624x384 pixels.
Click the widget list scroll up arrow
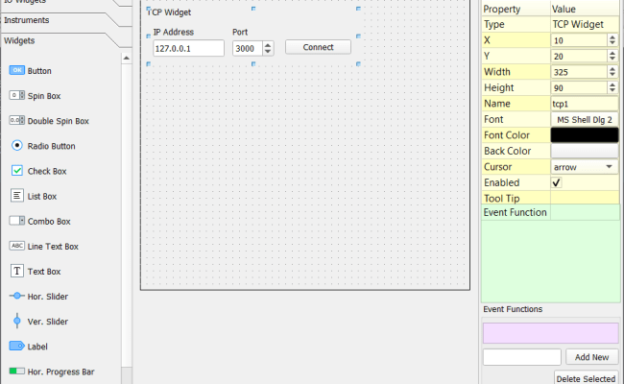coord(127,59)
